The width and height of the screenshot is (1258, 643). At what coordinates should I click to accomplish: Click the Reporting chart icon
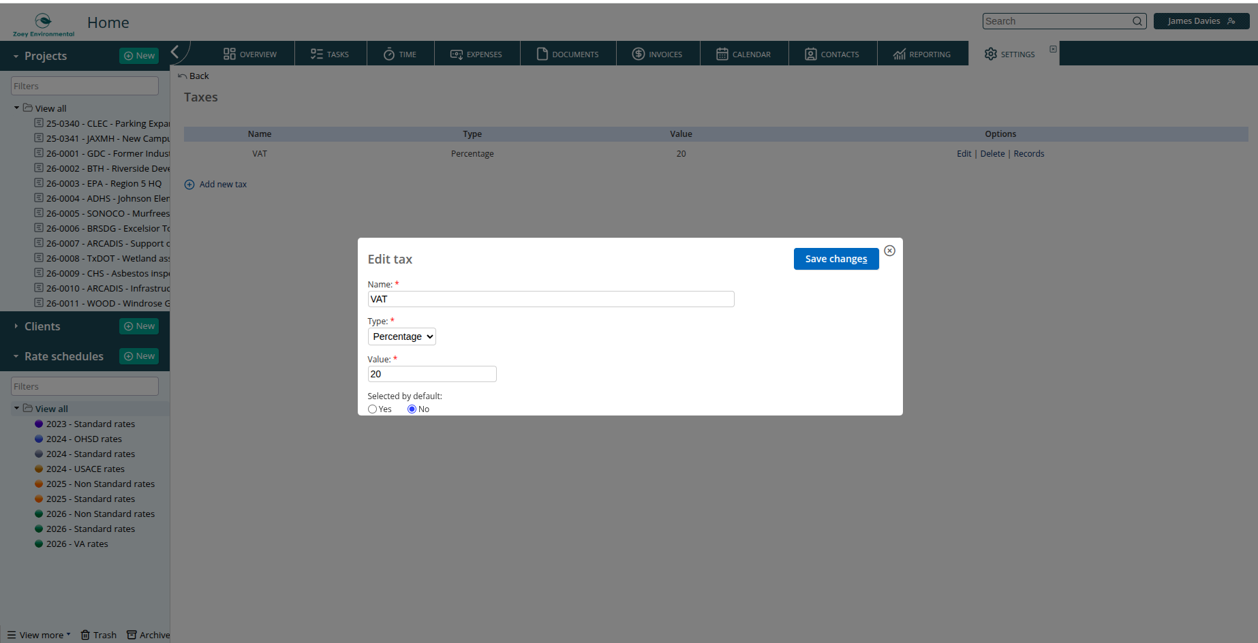900,54
